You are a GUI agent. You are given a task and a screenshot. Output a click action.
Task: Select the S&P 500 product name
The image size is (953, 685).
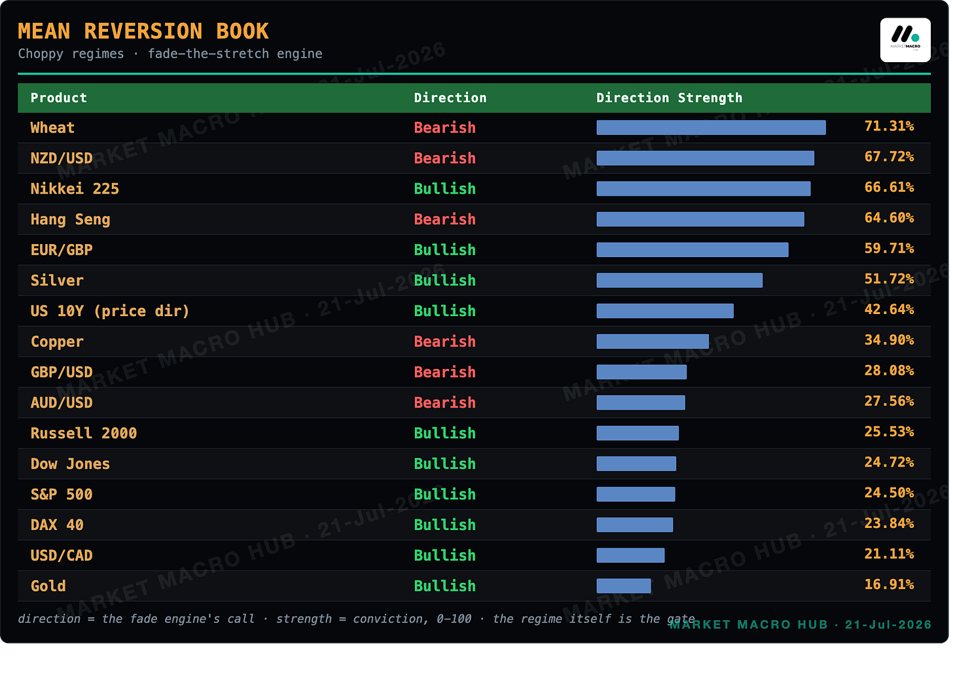tap(62, 495)
